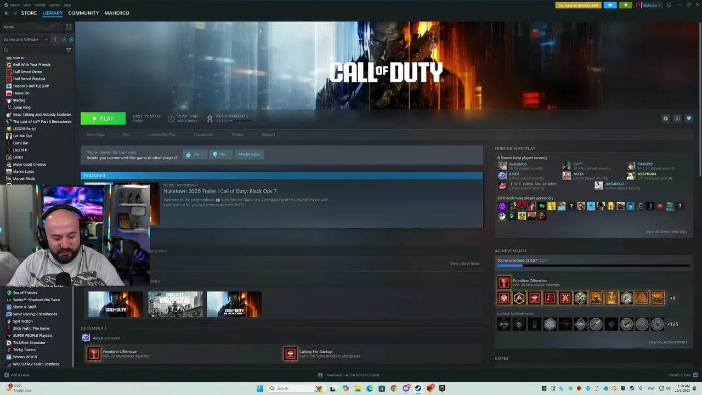Open Steam from the Windows taskbar
The height and width of the screenshot is (395, 702).
(418, 388)
